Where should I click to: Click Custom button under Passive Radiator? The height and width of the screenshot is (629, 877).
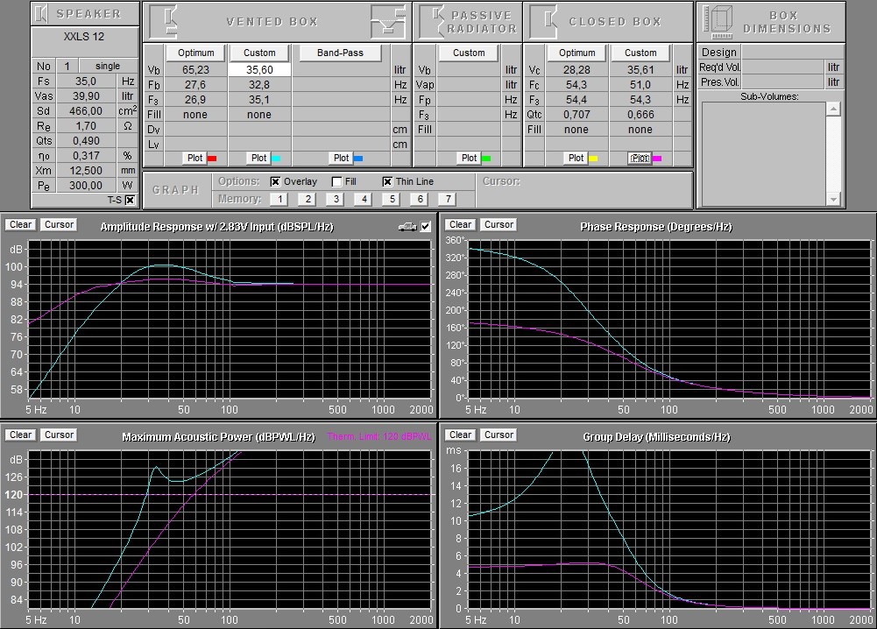click(x=469, y=53)
